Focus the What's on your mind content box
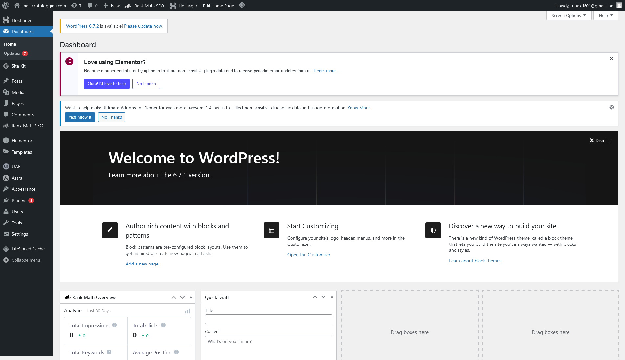625x360 pixels. [x=269, y=348]
